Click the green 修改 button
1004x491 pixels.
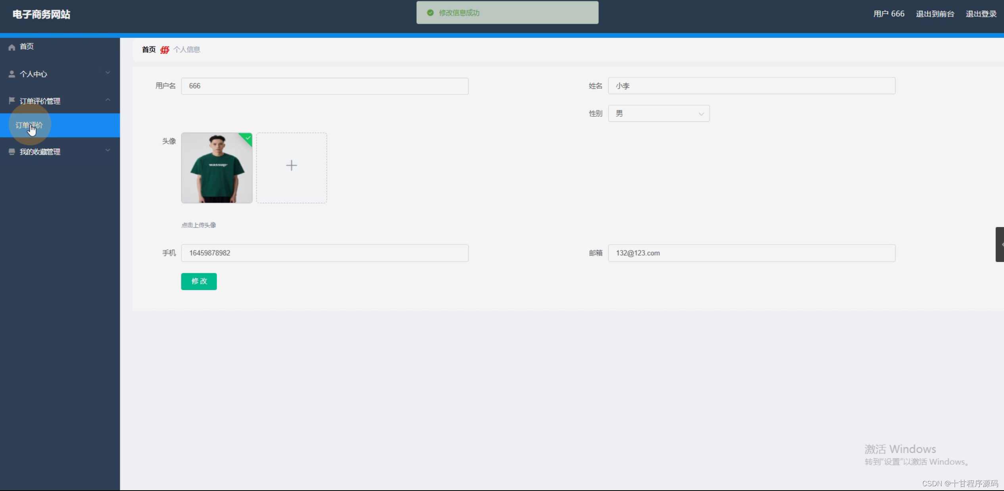pyautogui.click(x=199, y=281)
